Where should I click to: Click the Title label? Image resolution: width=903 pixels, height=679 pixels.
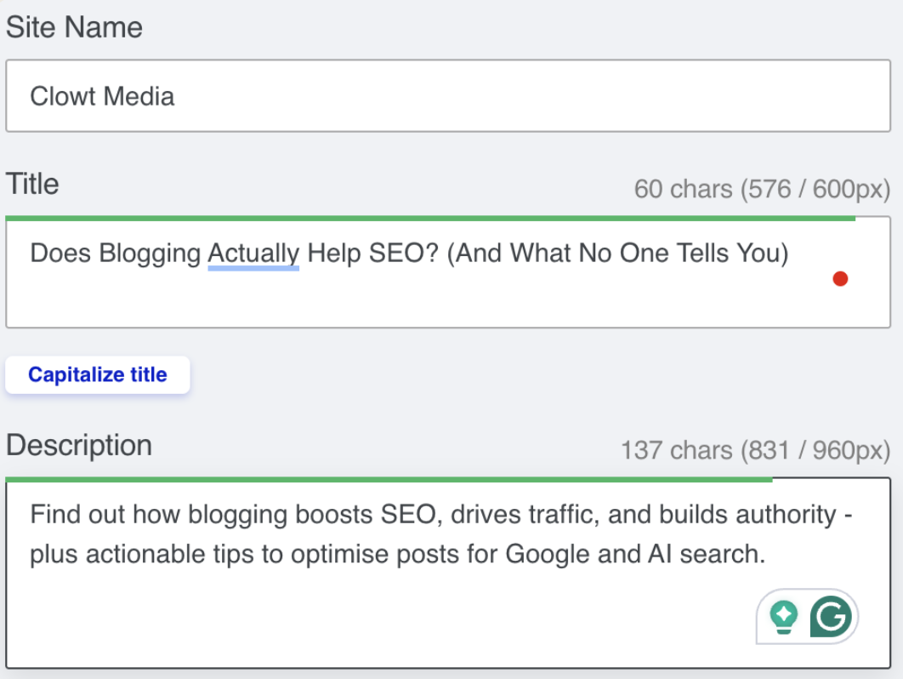(32, 184)
